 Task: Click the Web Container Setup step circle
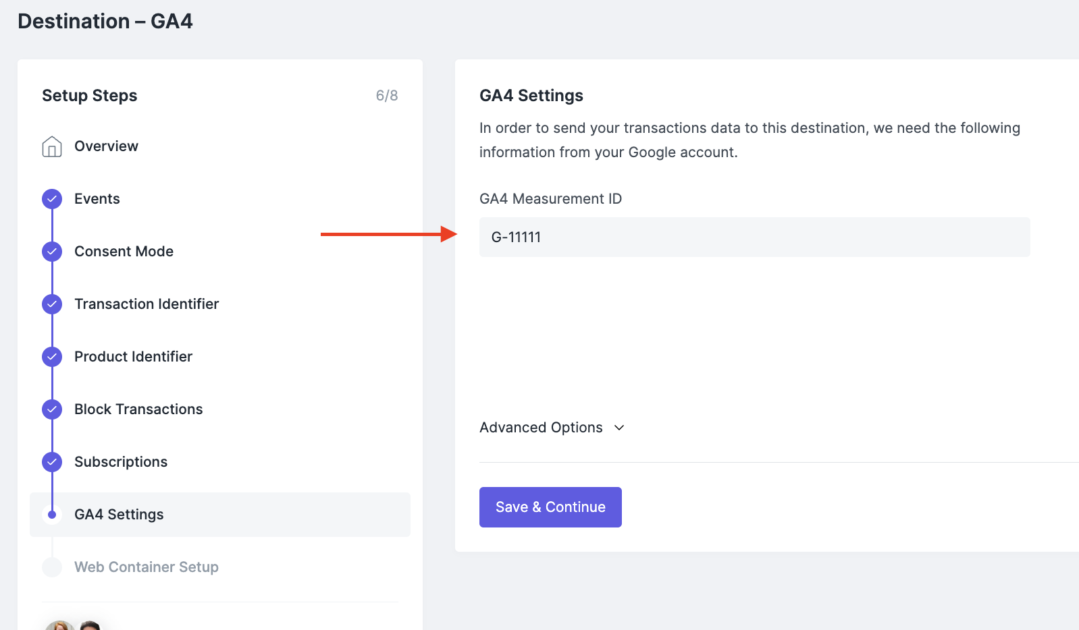52,567
